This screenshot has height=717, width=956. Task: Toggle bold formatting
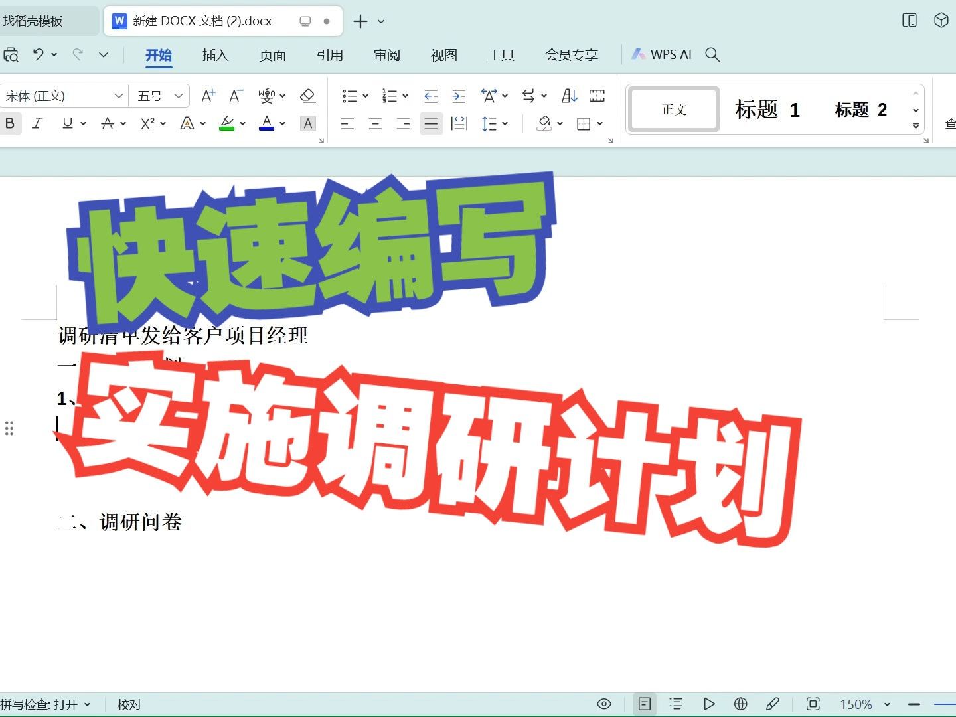pyautogui.click(x=9, y=123)
